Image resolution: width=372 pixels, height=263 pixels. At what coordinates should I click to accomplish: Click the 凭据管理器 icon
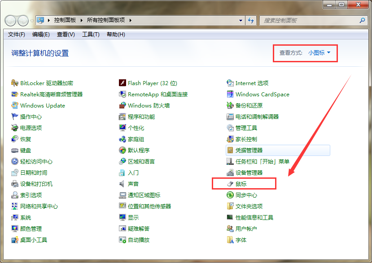[x=230, y=151]
